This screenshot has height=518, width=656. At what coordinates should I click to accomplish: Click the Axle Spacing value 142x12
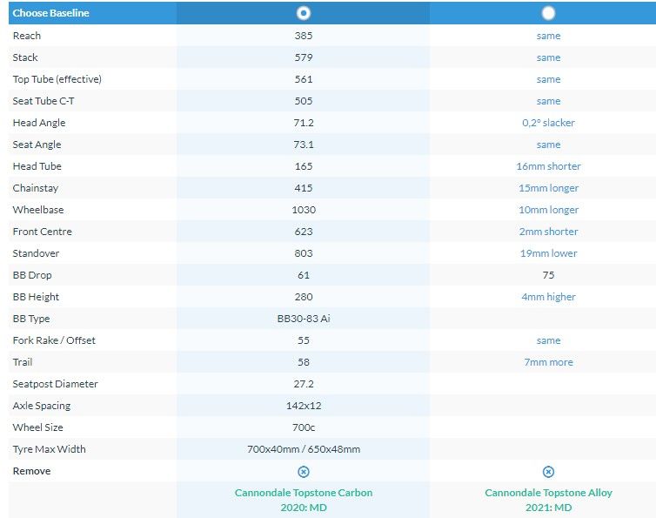click(304, 406)
